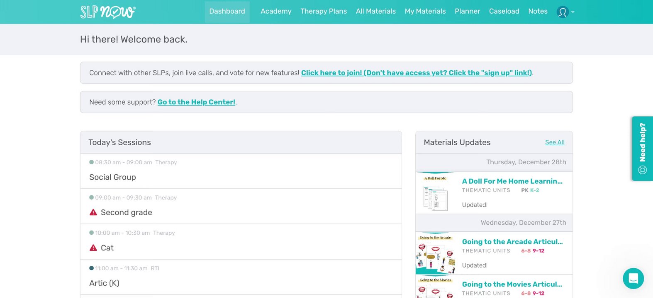Click See All in Materials Updates
Viewport: 653px width, 298px height.
tap(555, 142)
